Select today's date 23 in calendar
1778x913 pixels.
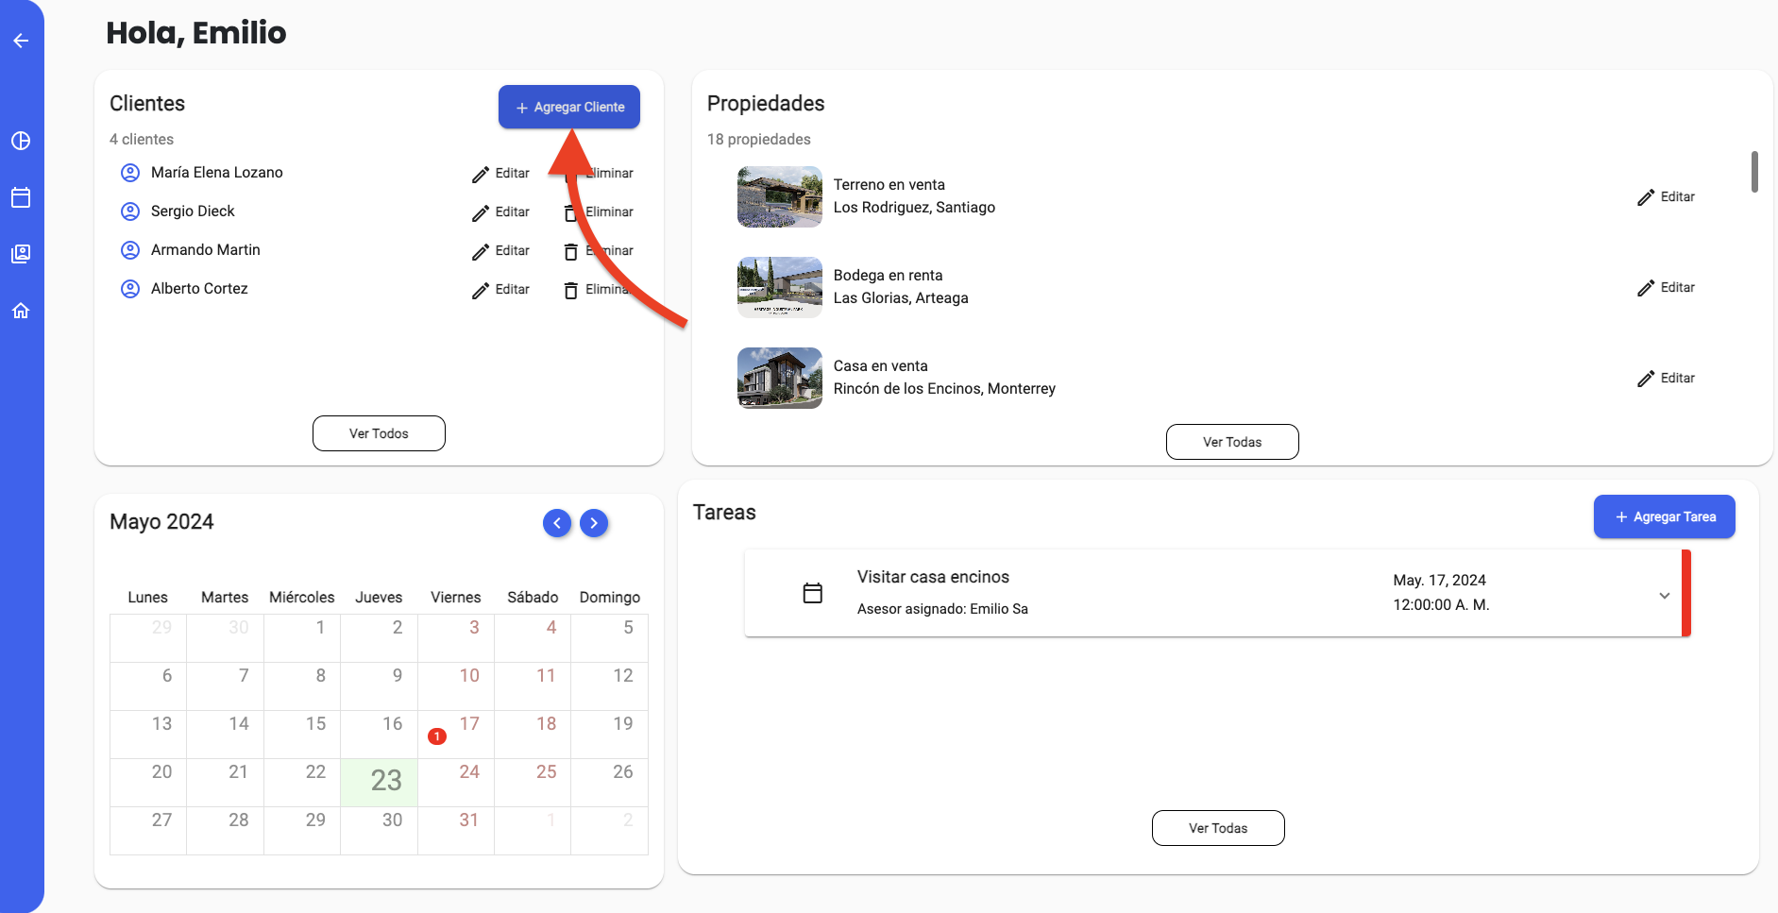[379, 783]
